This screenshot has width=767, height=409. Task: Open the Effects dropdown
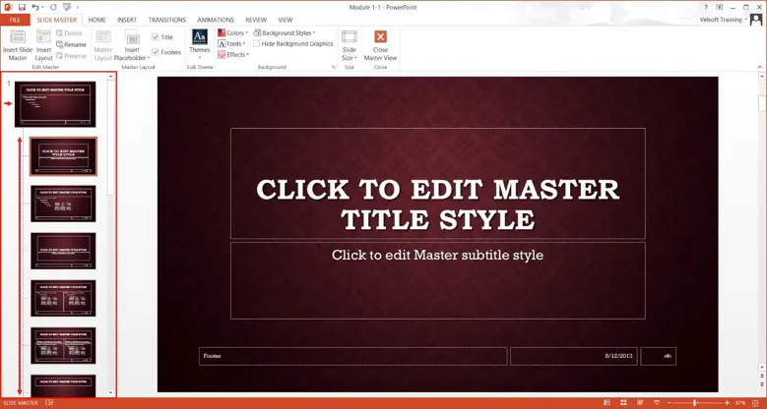coord(233,55)
